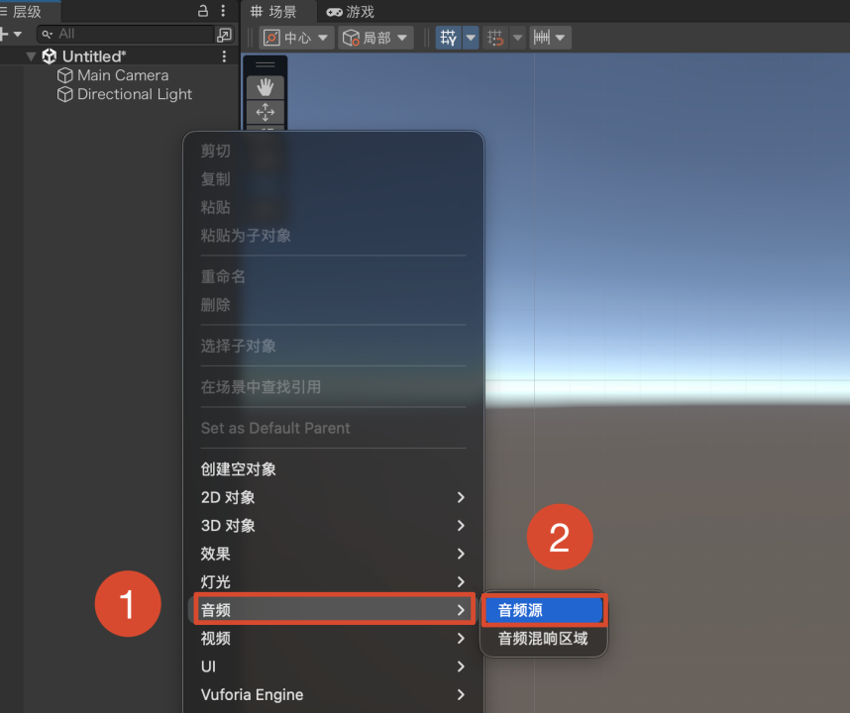Click the pivot center icon
Viewport: 850px width, 713px height.
[271, 38]
